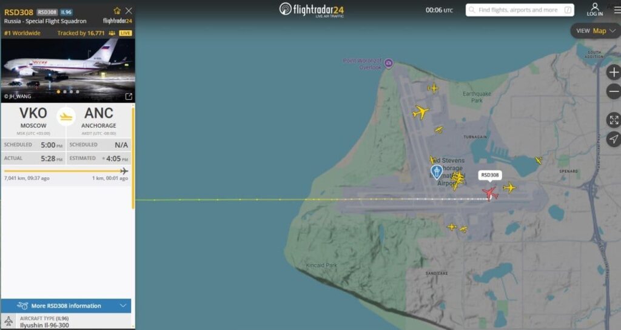Open the Log In account menu

coord(594,10)
